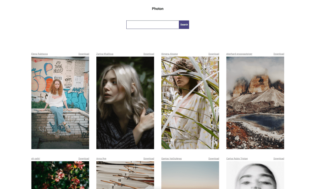Download Zarina Khalilova's portrait photo

[x=149, y=54]
